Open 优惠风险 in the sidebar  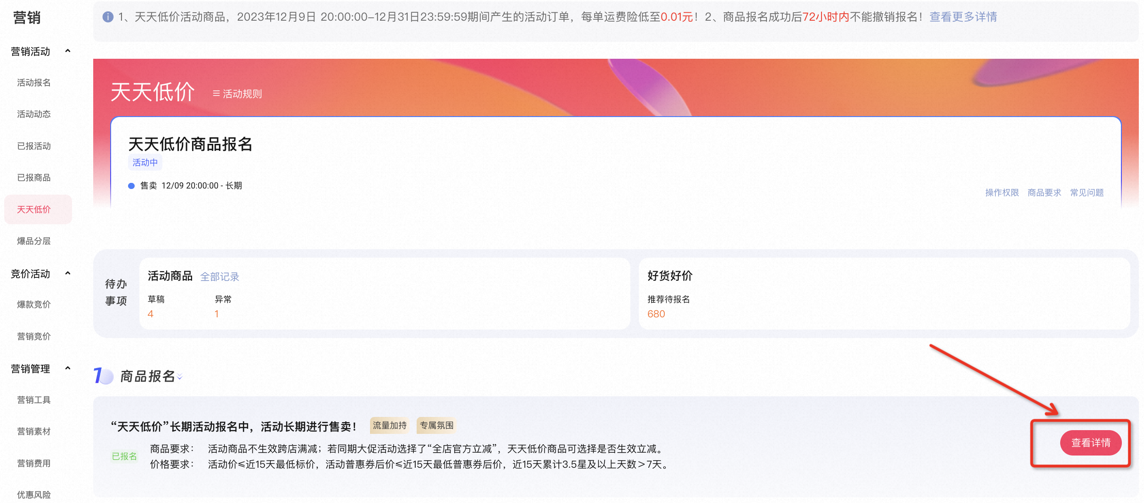[x=34, y=495]
